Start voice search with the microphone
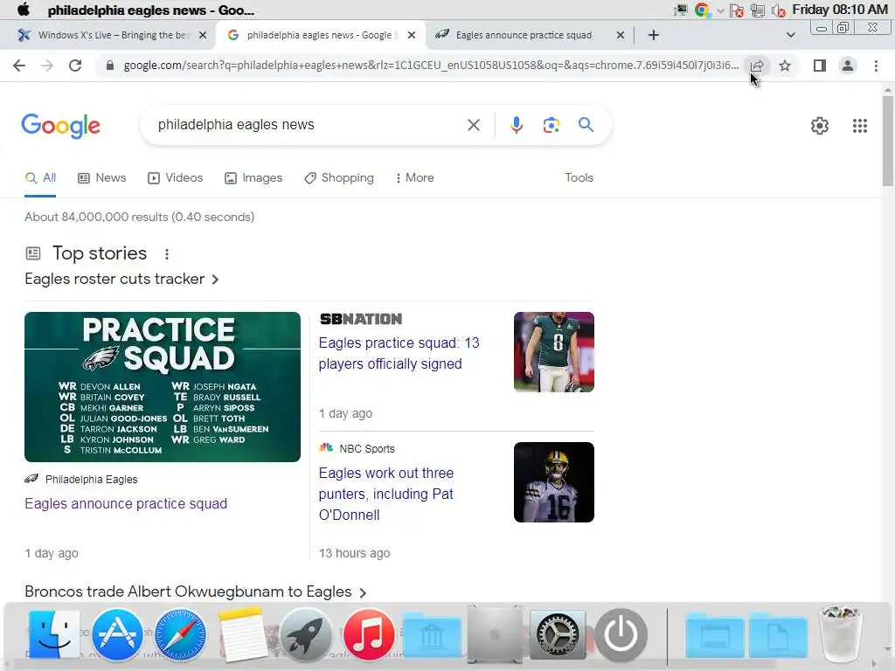The image size is (895, 671). [x=516, y=125]
